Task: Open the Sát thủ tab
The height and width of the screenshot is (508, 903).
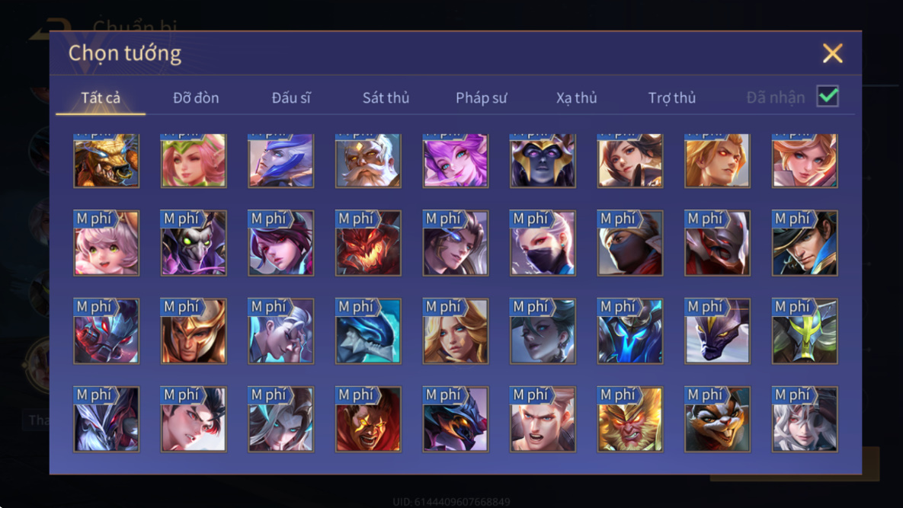Action: coord(386,97)
